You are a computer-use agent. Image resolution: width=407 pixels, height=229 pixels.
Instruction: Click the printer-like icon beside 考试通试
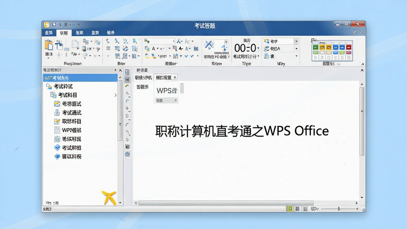click(57, 113)
